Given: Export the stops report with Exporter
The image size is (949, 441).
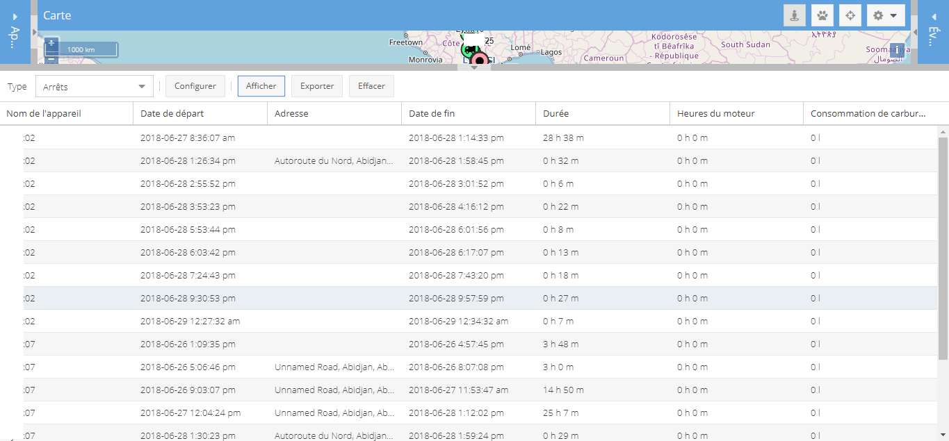Looking at the screenshot, I should click(x=316, y=85).
